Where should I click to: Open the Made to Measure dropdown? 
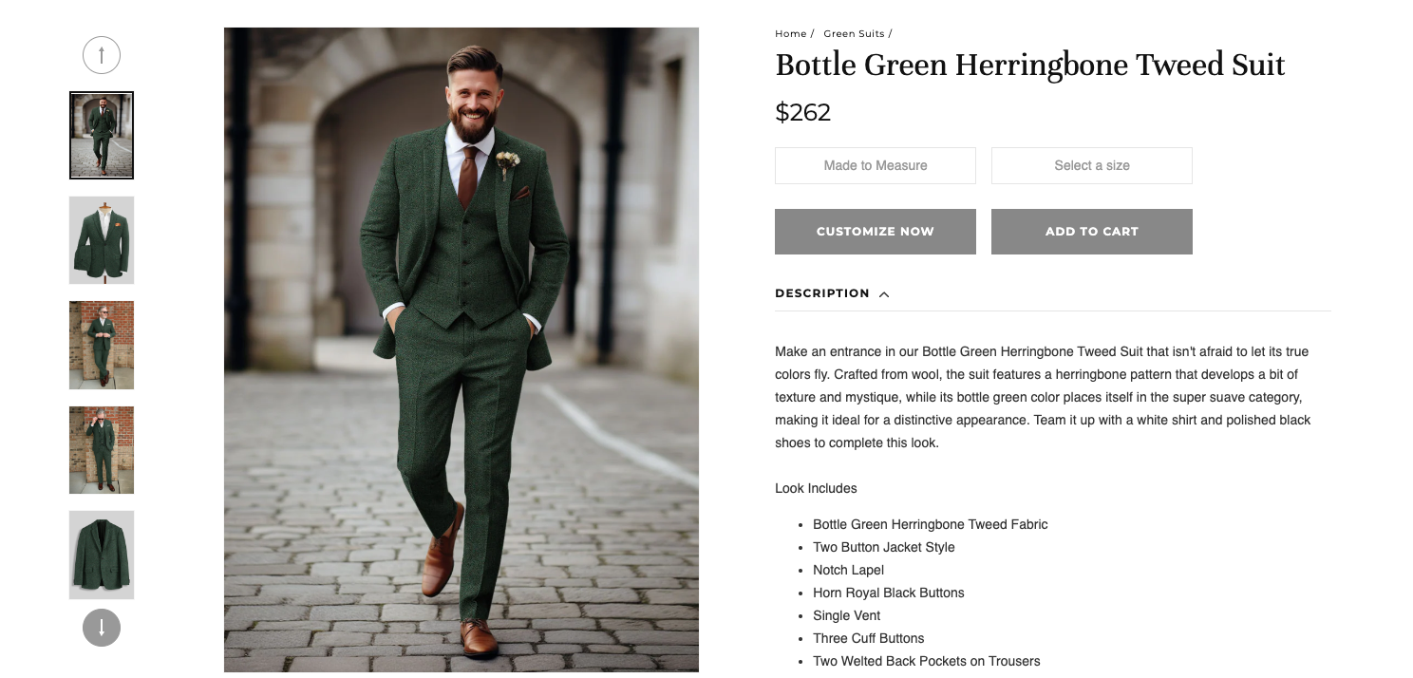[875, 165]
